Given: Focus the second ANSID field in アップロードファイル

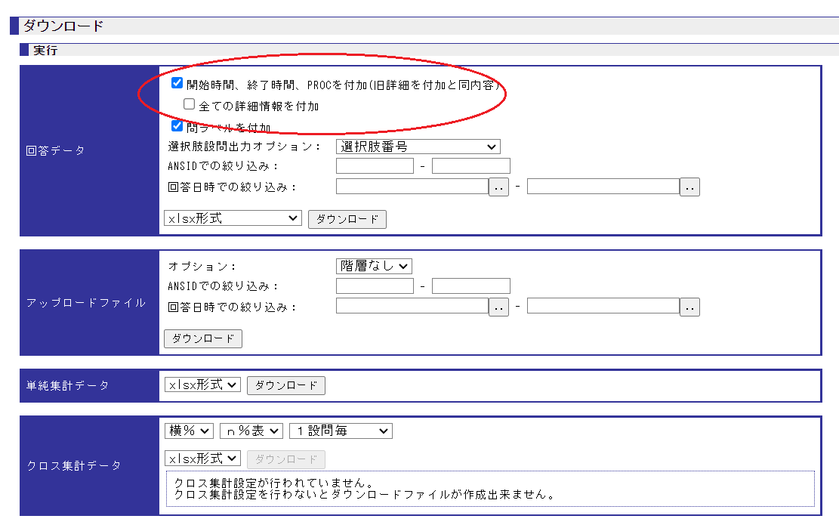Looking at the screenshot, I should pos(471,286).
